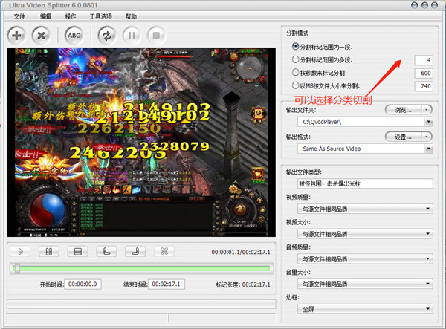The image size is (446, 329).
Task: Open the 帮助 menu
Action: click(x=131, y=16)
